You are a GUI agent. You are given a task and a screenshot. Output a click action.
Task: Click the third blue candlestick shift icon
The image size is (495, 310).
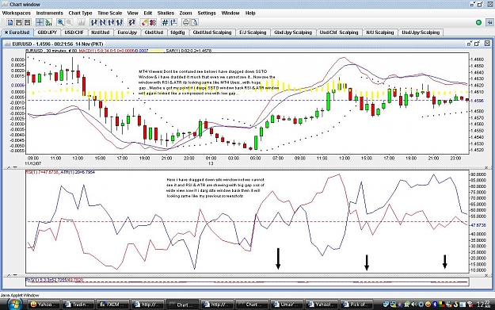(111, 22)
